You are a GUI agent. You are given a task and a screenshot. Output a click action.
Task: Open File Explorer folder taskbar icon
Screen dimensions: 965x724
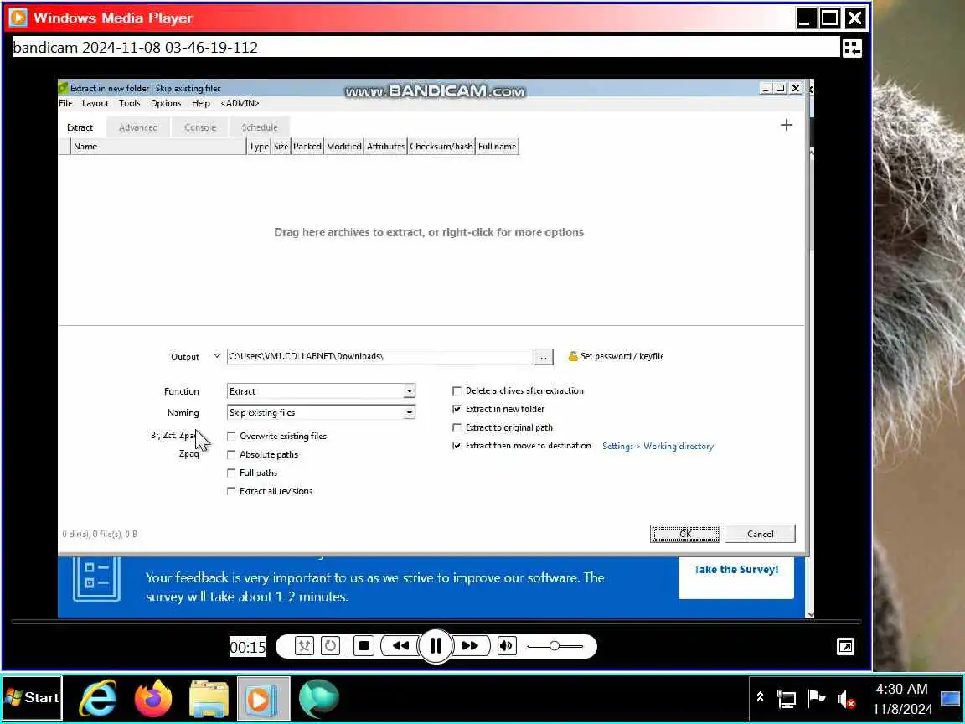[209, 698]
